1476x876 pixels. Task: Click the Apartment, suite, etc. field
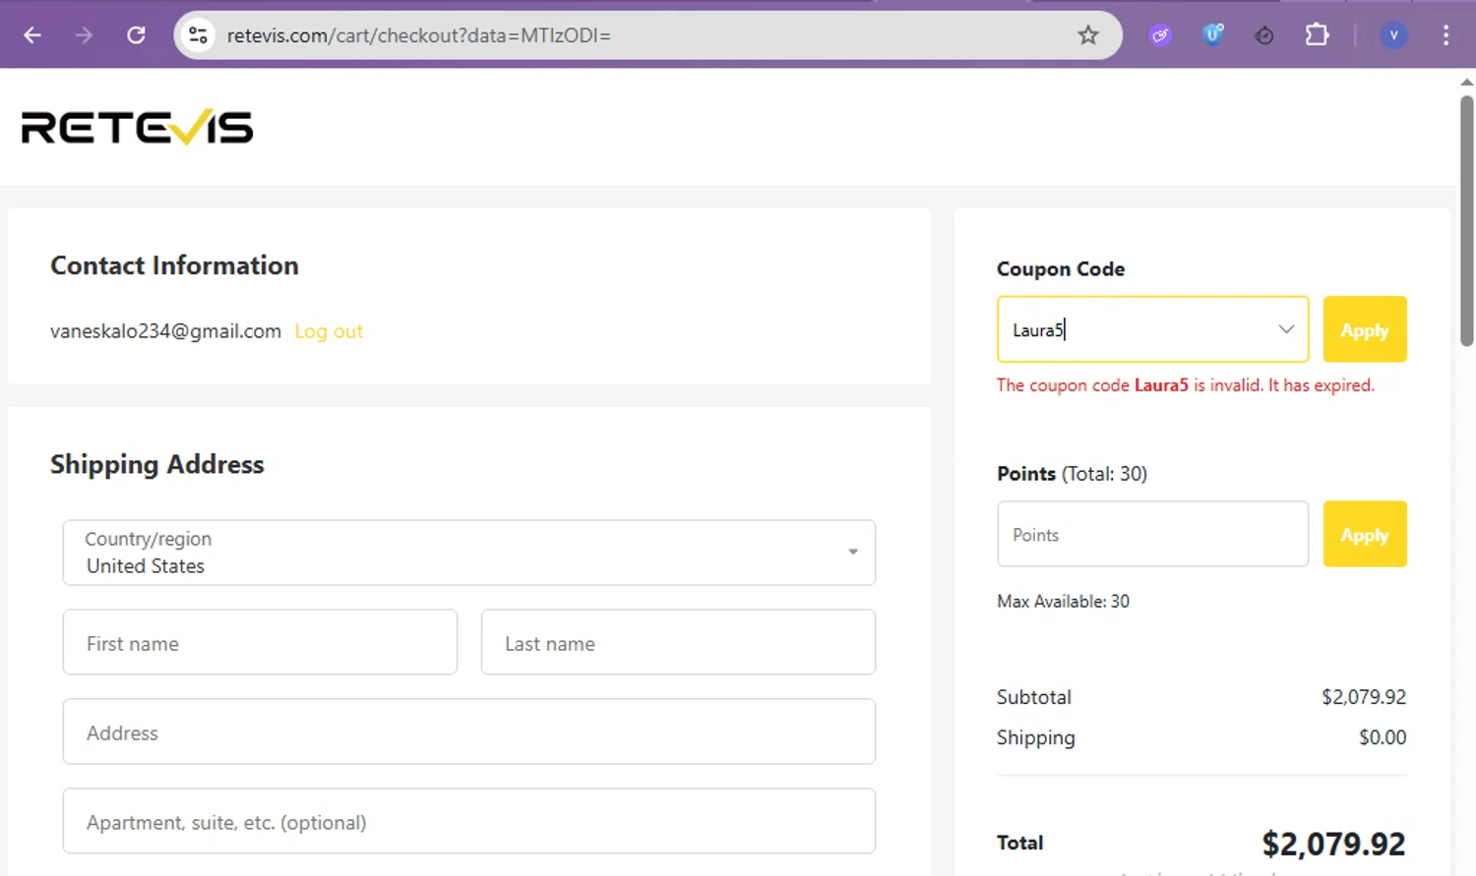469,821
